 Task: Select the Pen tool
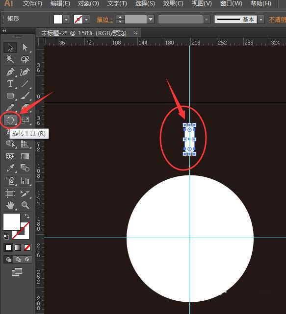(x=10, y=72)
